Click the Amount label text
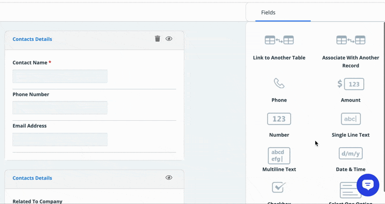This screenshot has width=385, height=204. (351, 100)
